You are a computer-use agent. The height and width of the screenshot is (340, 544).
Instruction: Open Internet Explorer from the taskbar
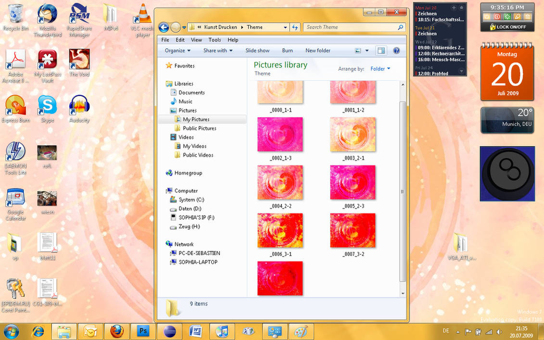(38, 331)
